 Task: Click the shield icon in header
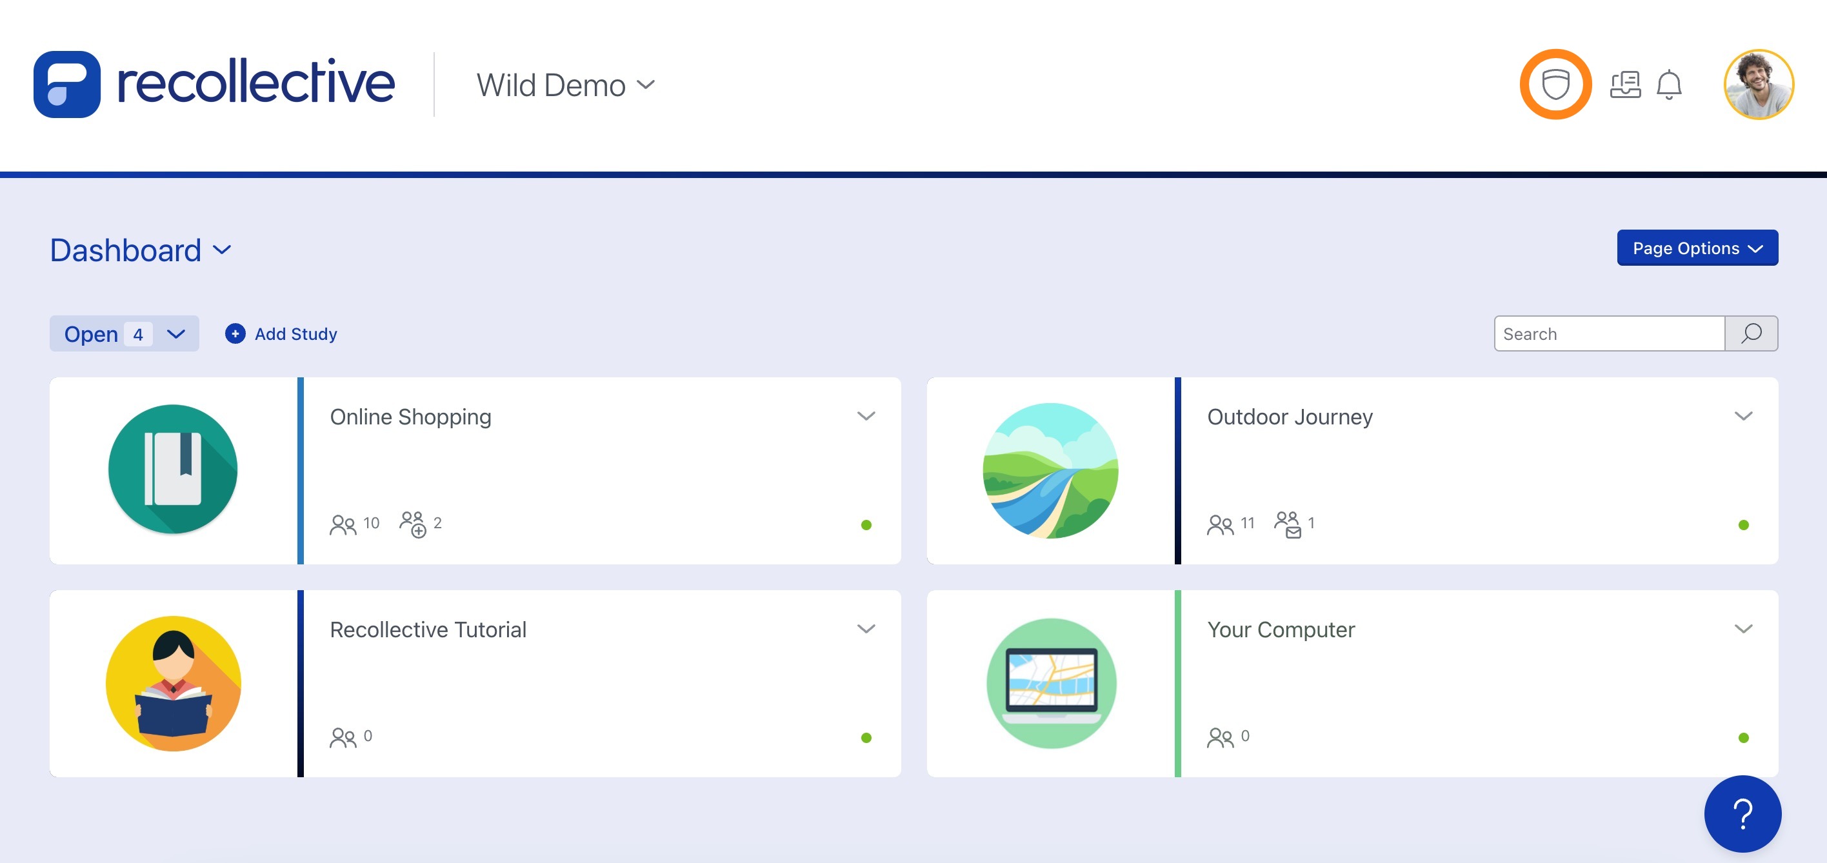(1555, 85)
